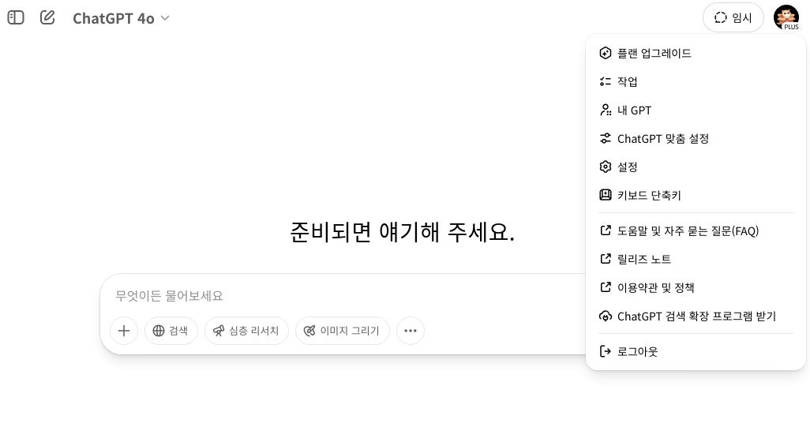Image resolution: width=810 pixels, height=427 pixels.
Task: Click the 준비되면 얘기해 주세요 heading
Action: coord(403,232)
